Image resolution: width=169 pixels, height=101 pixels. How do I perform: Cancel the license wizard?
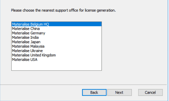[x=150, y=92]
